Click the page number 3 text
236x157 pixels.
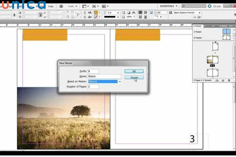(192, 139)
